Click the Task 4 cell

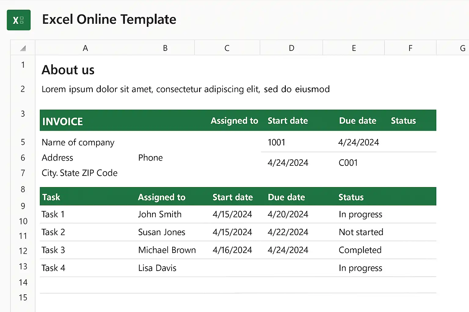[53, 268]
